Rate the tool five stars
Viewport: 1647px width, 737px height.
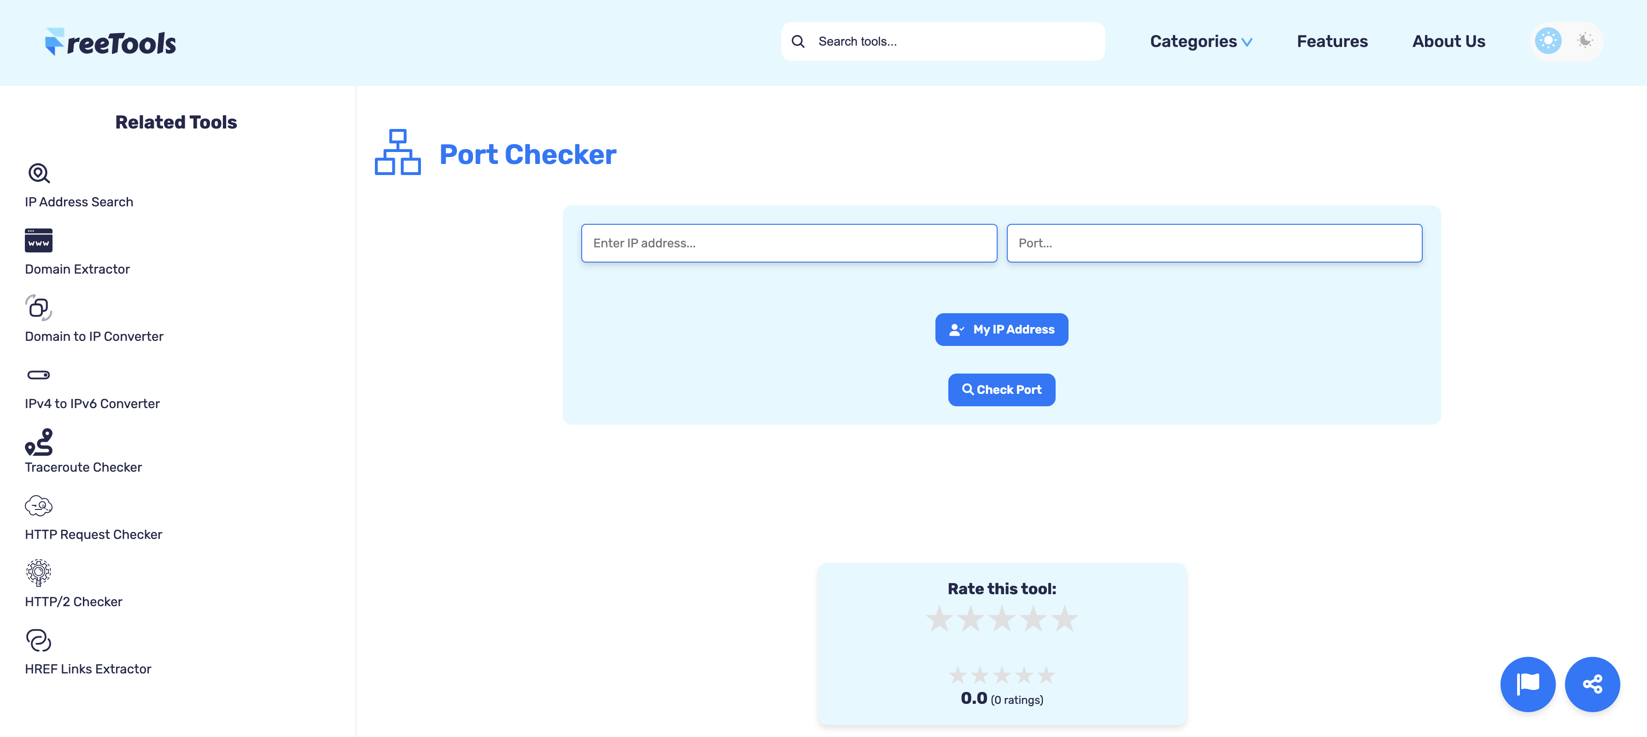1063,619
